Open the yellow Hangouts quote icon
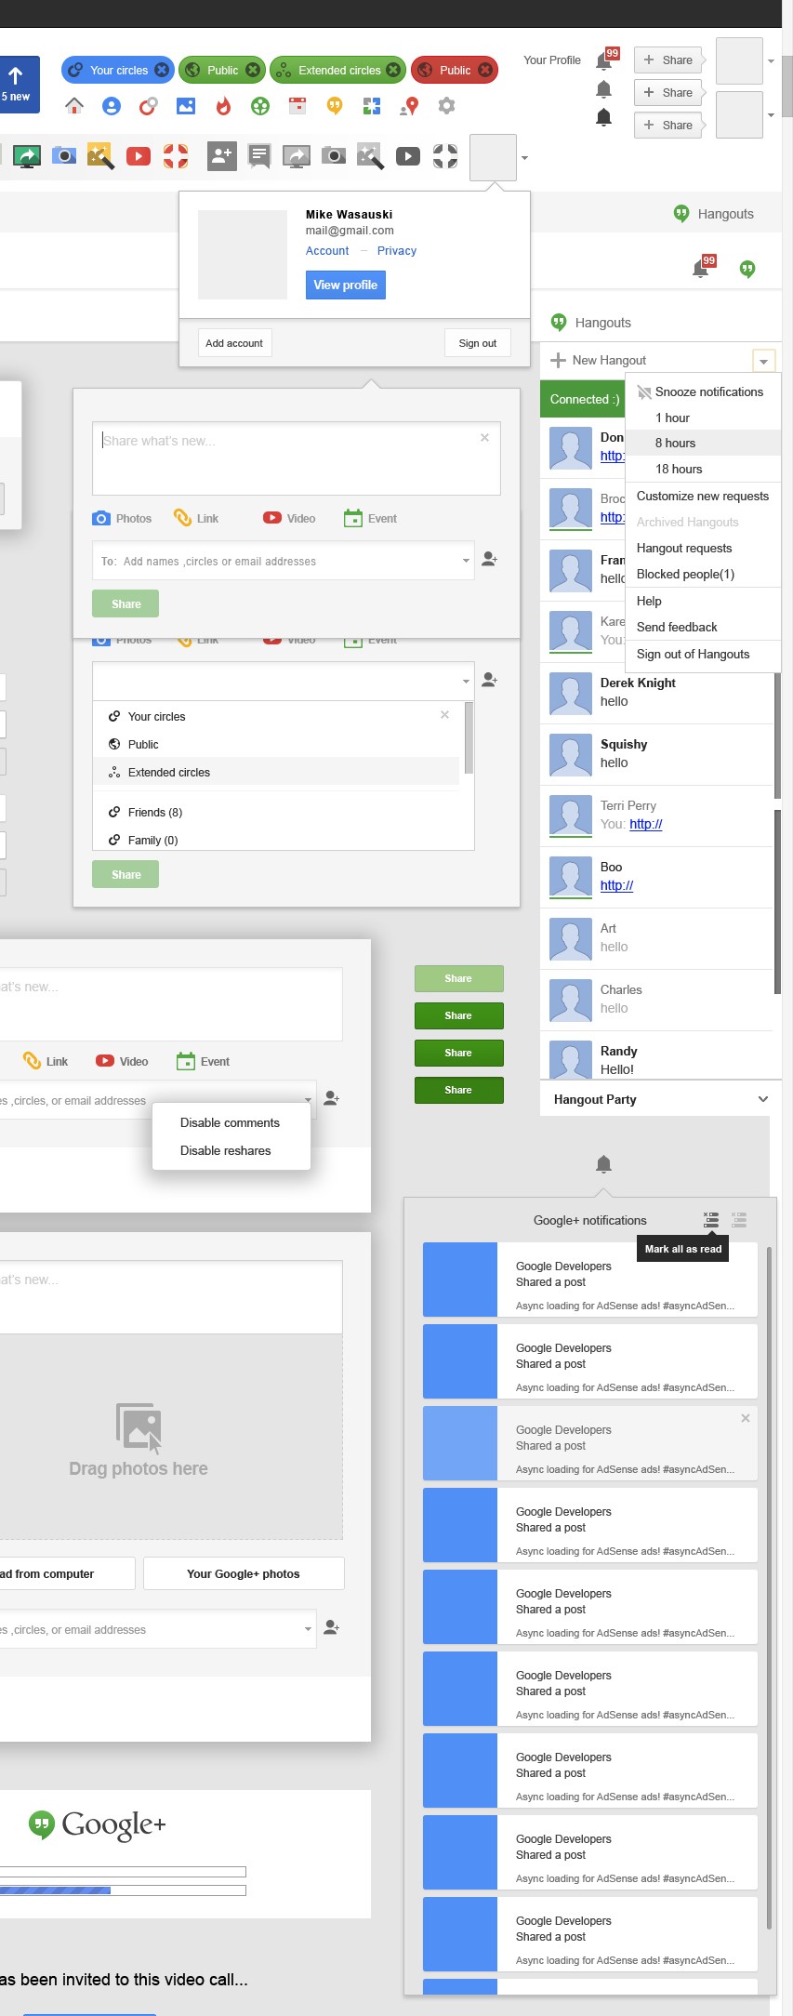 point(335,106)
